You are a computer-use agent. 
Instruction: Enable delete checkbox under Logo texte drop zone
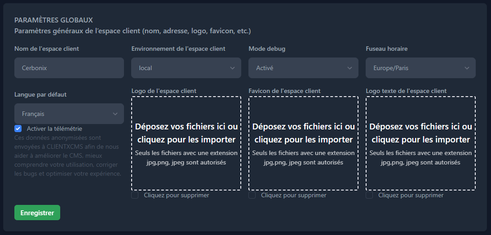tap(369, 195)
